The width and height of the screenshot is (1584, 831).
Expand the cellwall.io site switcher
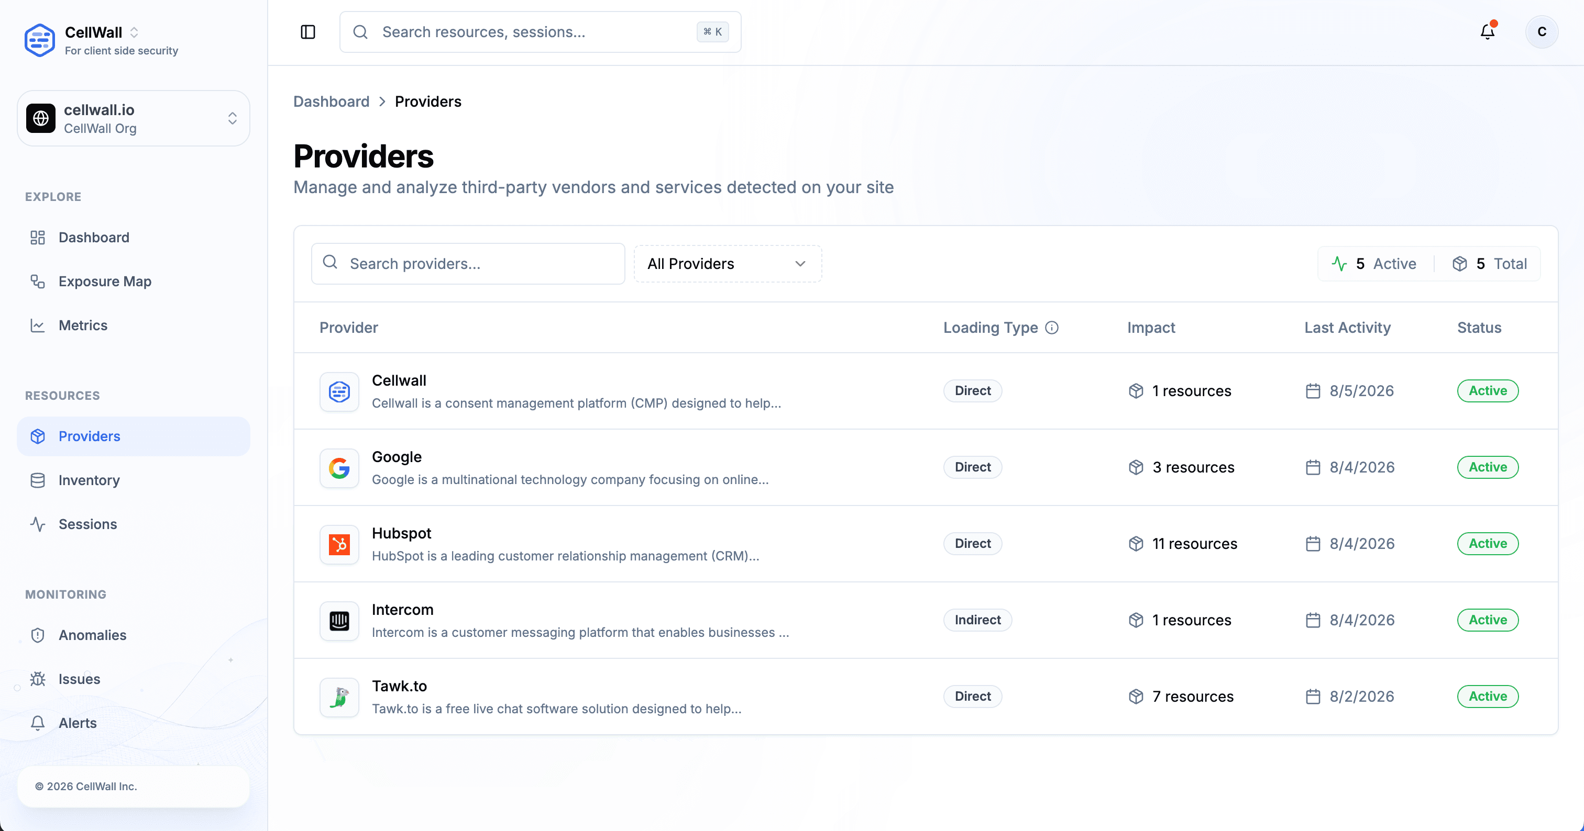tap(233, 118)
